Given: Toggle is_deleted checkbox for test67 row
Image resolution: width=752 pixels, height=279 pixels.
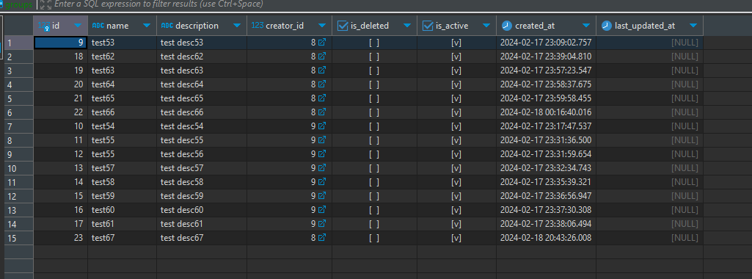Looking at the screenshot, I should pos(374,238).
